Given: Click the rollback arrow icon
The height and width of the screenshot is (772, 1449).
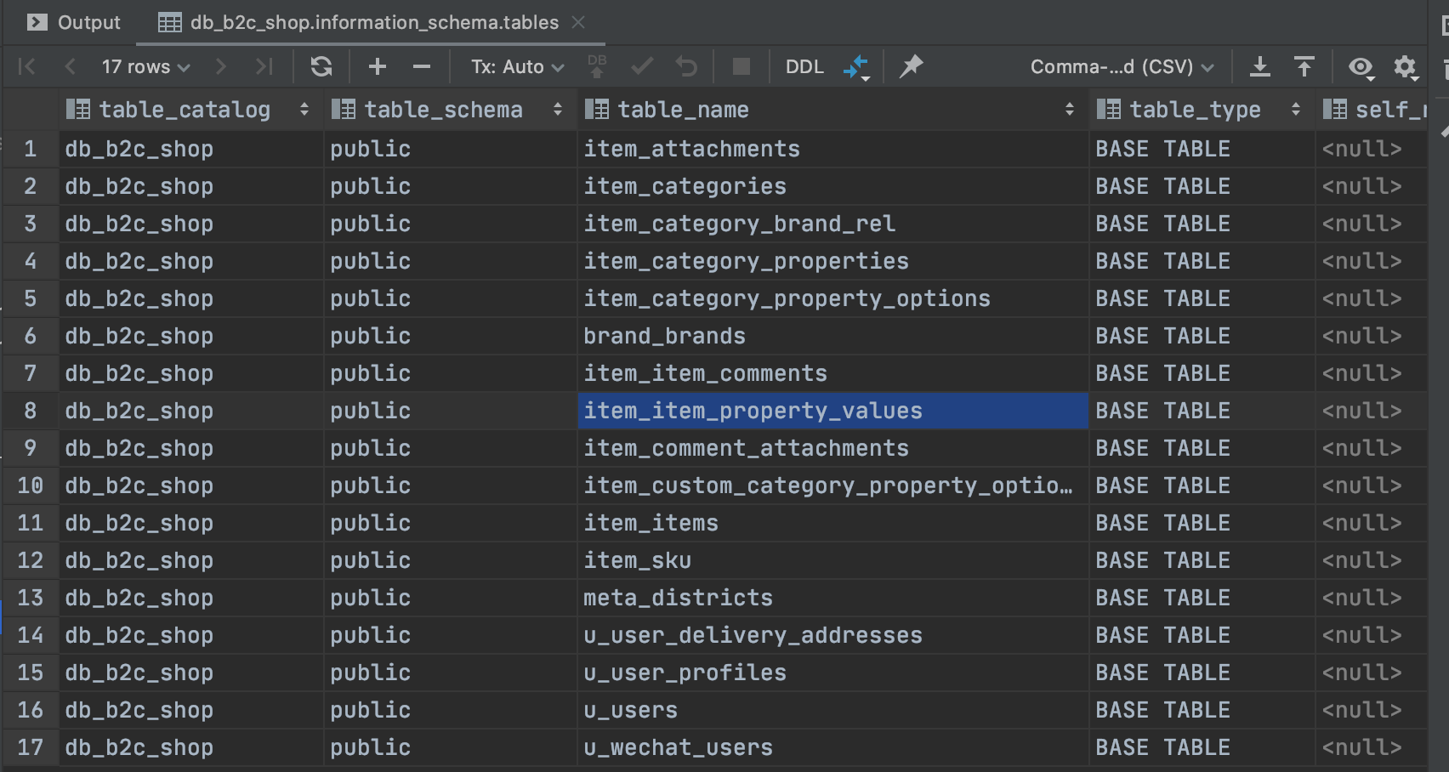Looking at the screenshot, I should [686, 66].
